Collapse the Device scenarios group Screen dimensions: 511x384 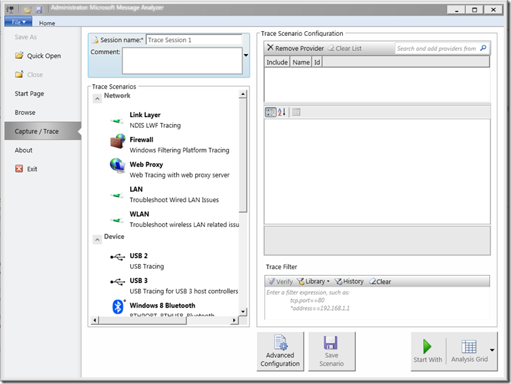point(97,240)
